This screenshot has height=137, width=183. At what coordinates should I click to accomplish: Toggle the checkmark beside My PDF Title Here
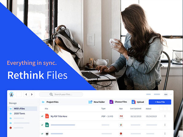coord(42,116)
